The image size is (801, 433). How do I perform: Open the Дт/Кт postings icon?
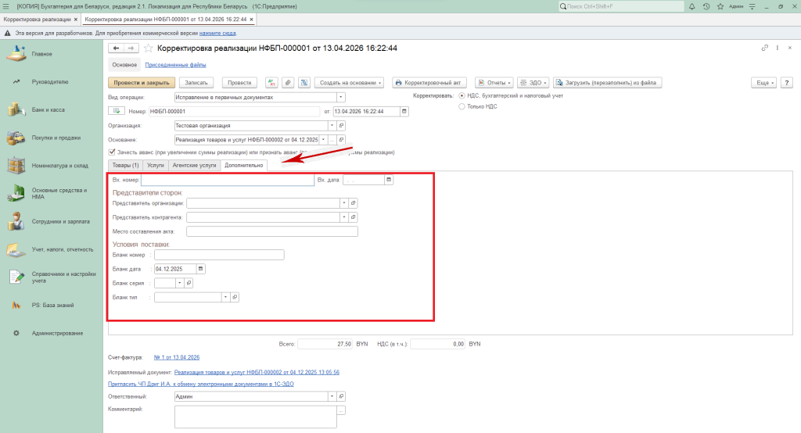point(271,82)
